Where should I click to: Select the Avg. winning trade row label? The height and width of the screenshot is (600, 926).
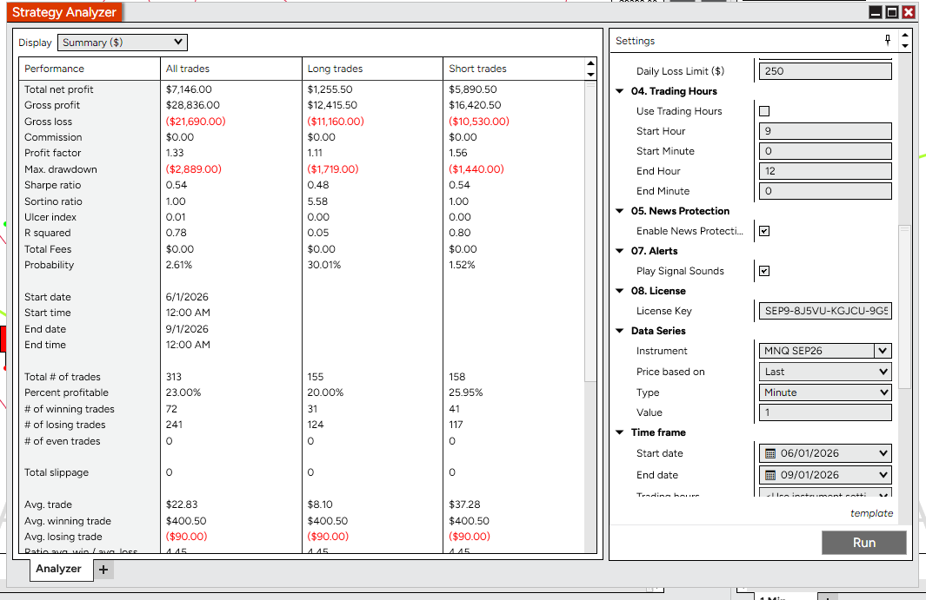pyautogui.click(x=68, y=521)
